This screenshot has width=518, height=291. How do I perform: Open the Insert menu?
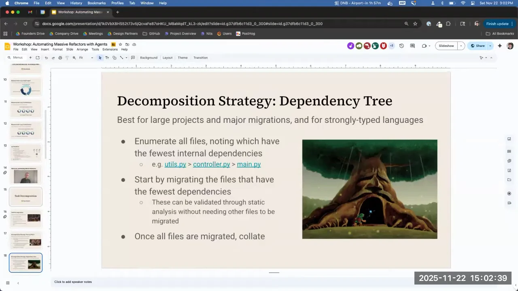tap(45, 49)
